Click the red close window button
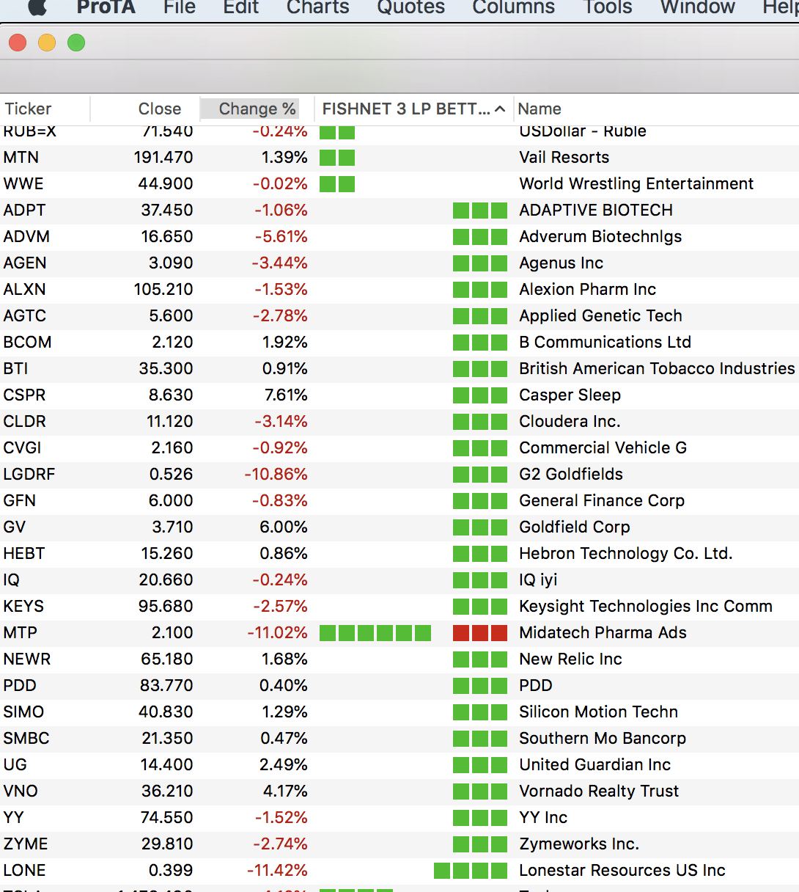The height and width of the screenshot is (892, 799). pos(18,43)
